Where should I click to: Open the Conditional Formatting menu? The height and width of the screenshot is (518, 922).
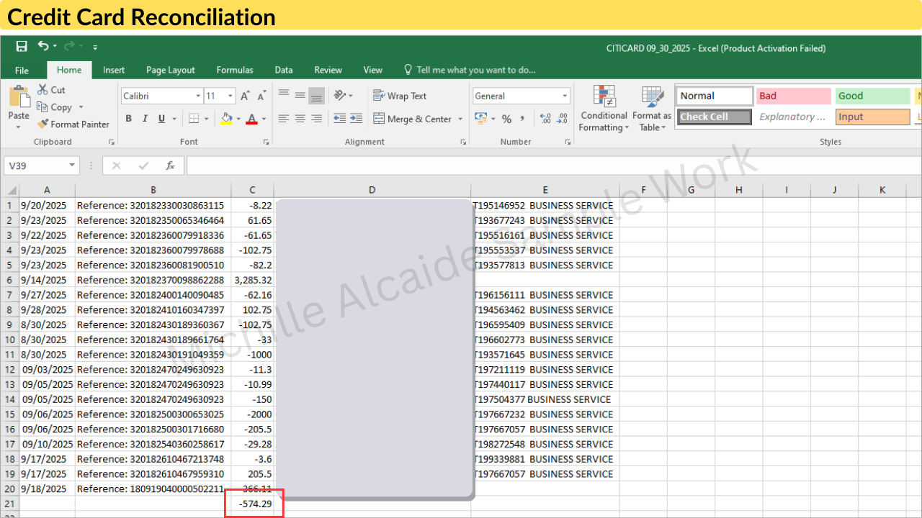pos(604,109)
